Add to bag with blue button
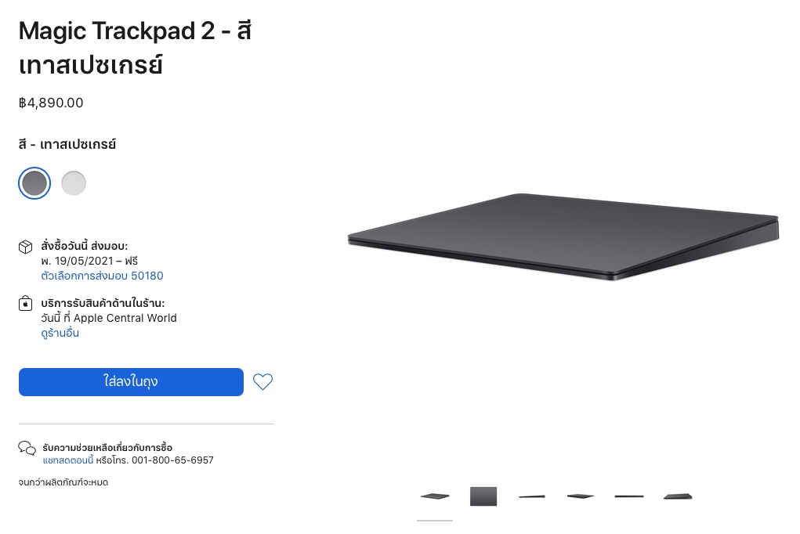The image size is (800, 534). tap(131, 381)
